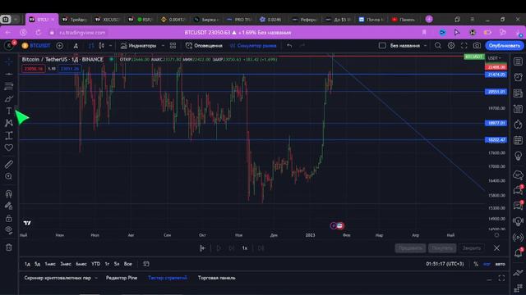Select the YTD date range

point(96,264)
